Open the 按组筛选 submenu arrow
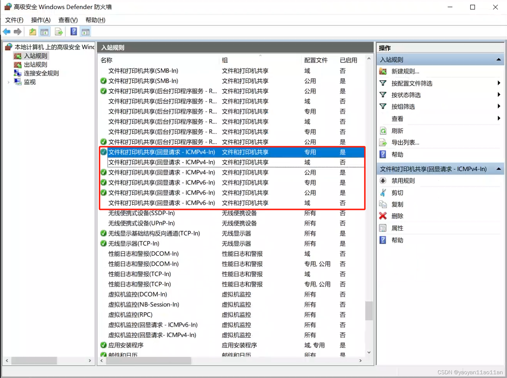Image resolution: width=507 pixels, height=378 pixels. [x=499, y=106]
